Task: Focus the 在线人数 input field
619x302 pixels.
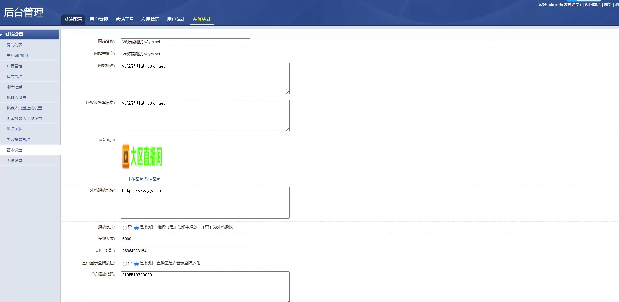Action: 185,239
